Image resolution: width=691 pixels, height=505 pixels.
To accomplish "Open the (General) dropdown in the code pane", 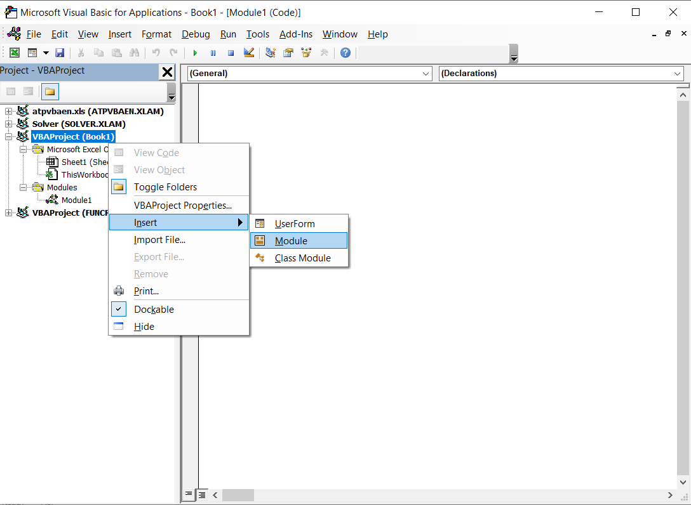I will coord(427,73).
